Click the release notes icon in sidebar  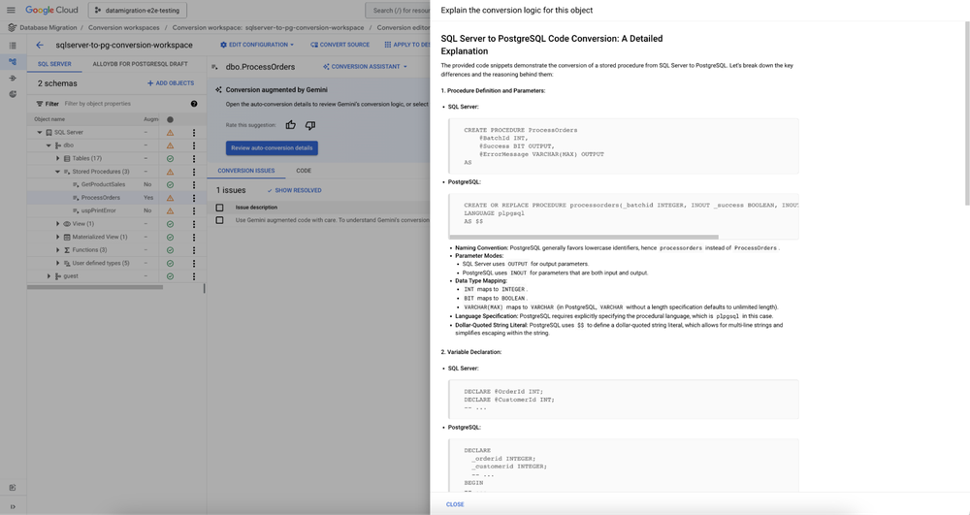[x=13, y=488]
